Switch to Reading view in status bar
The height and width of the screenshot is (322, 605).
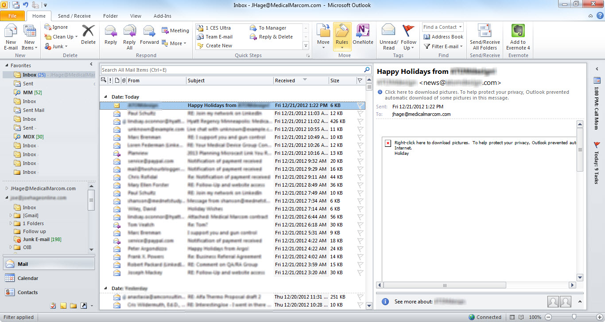pos(521,317)
